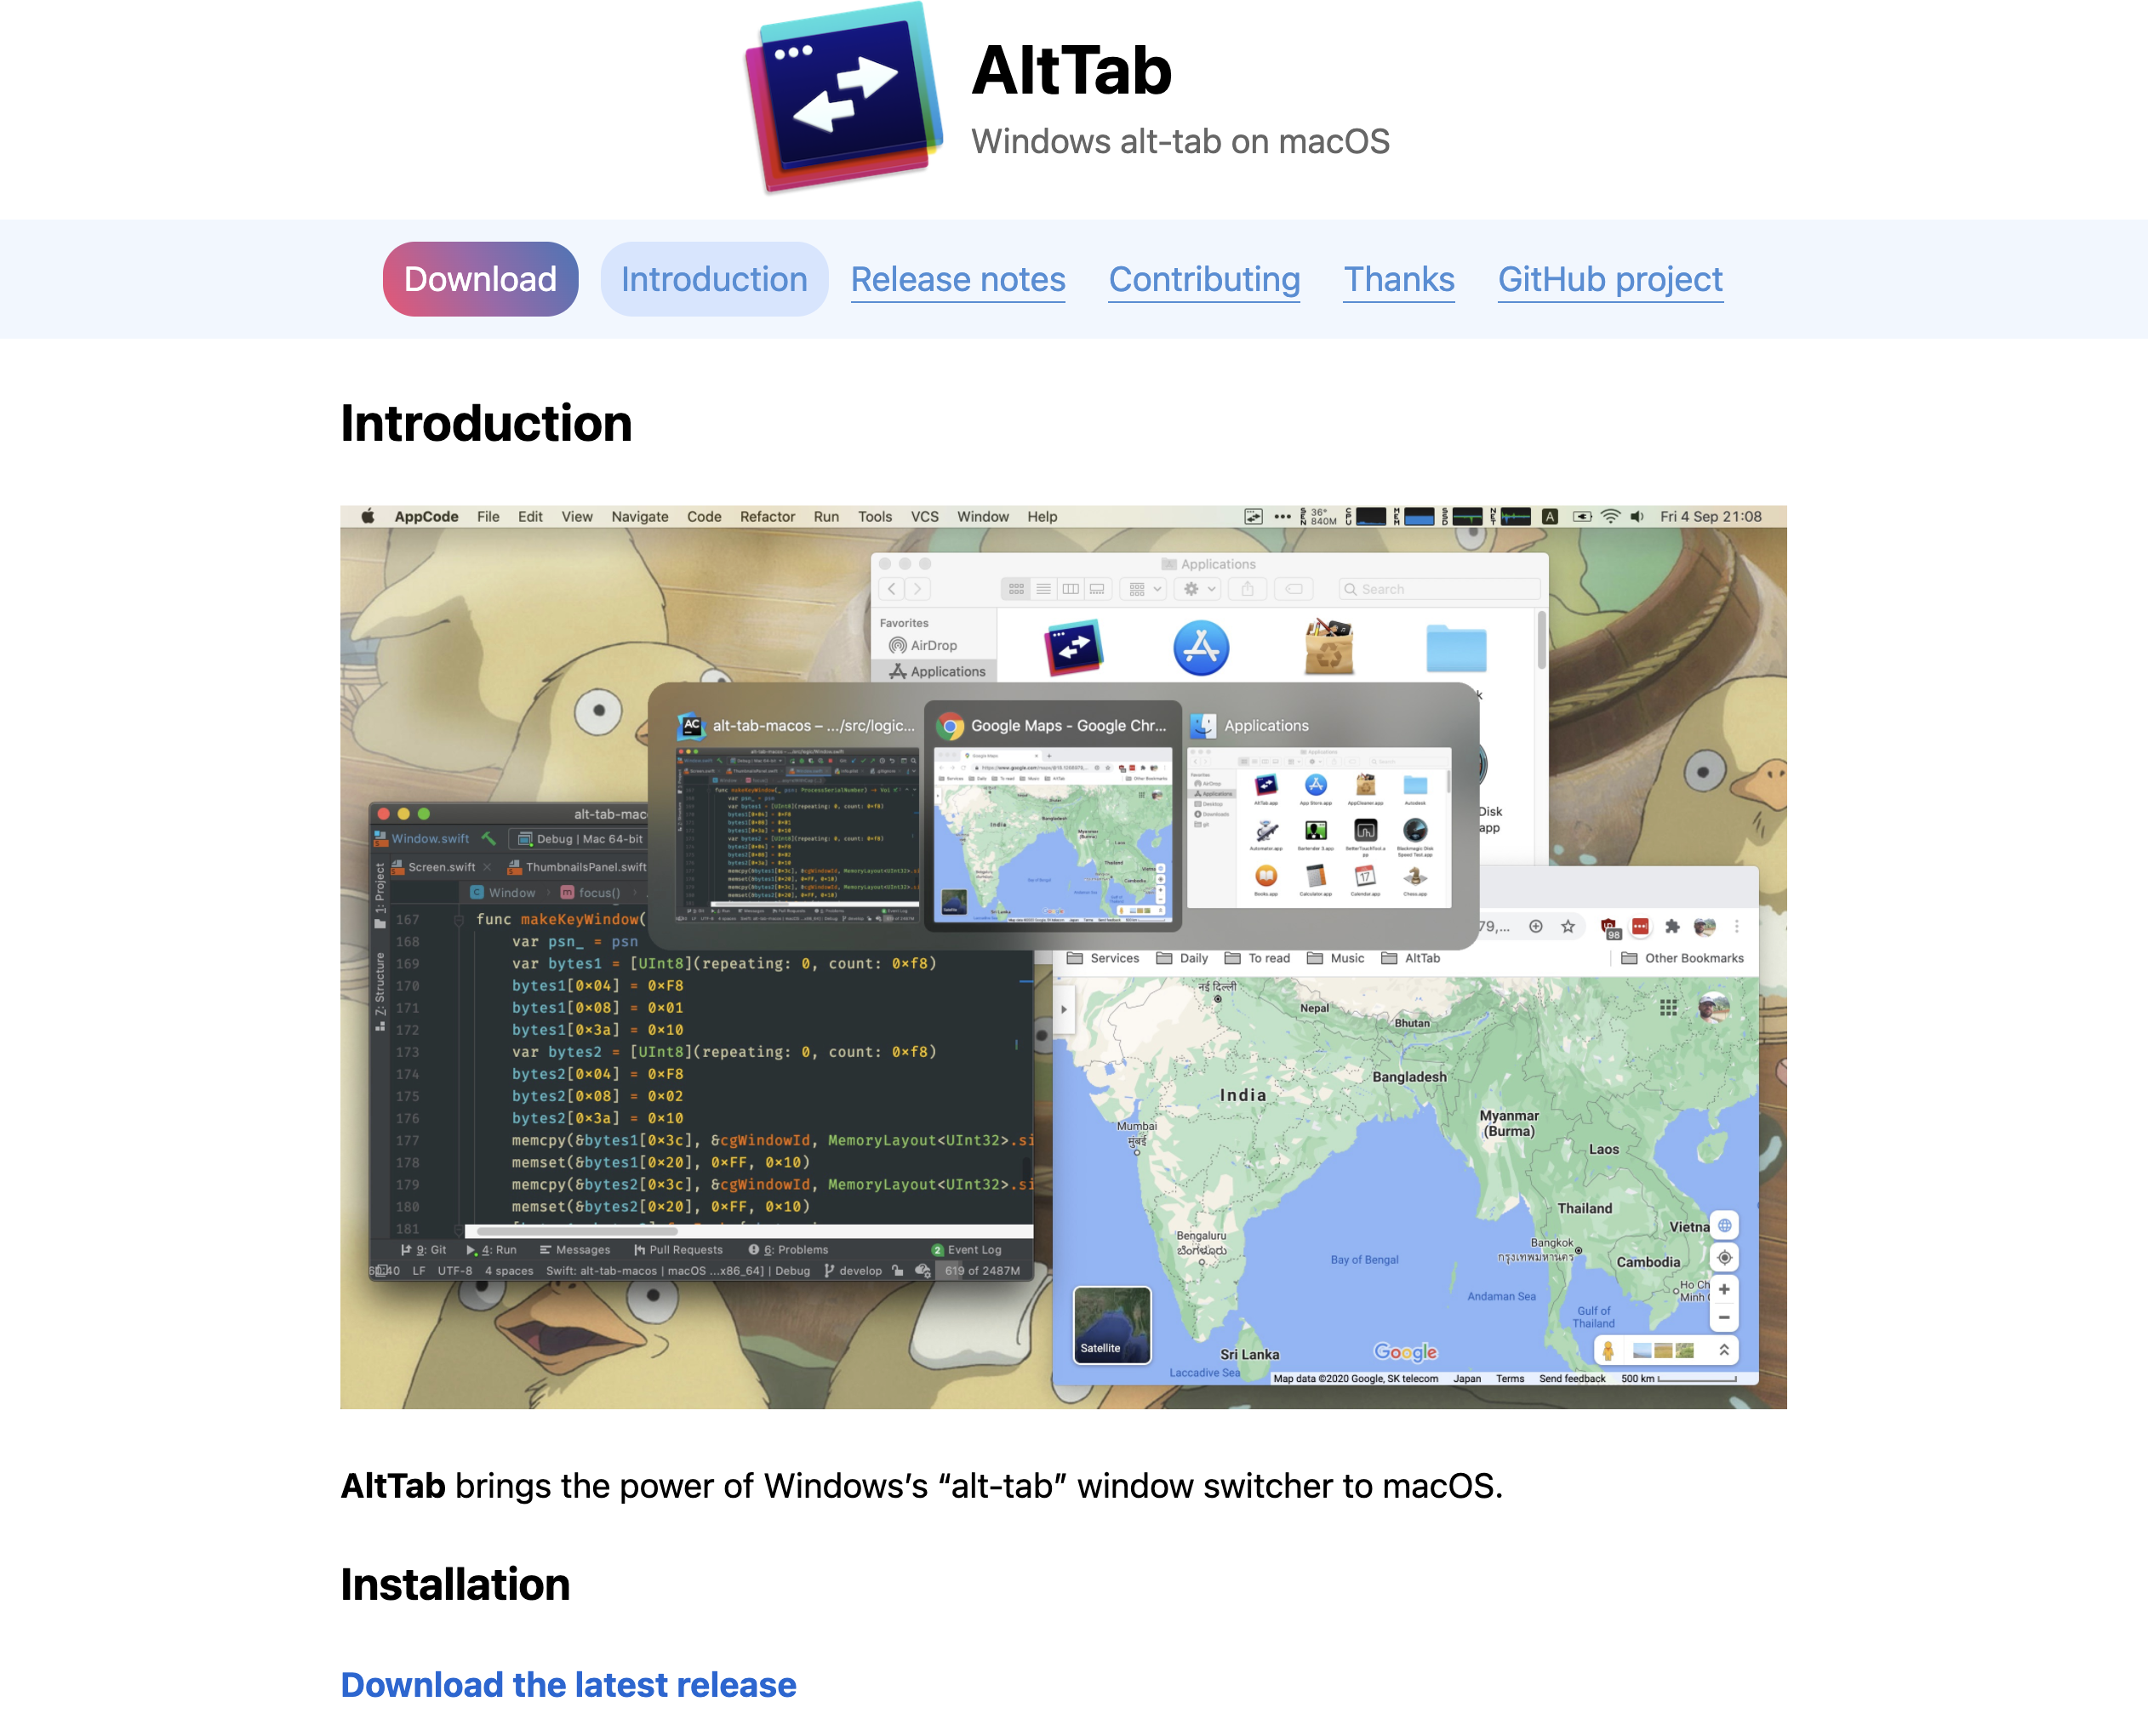Viewport: 2148px width, 1736px height.
Task: Click the Apple menu icon in menu bar
Action: point(368,517)
